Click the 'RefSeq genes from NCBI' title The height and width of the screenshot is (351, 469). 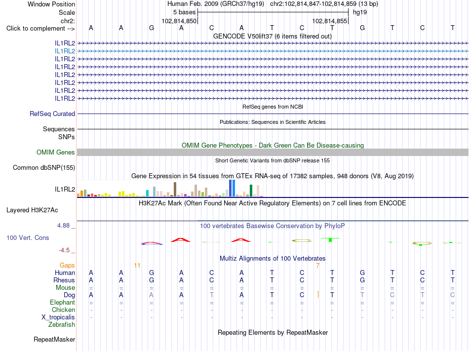click(273, 107)
